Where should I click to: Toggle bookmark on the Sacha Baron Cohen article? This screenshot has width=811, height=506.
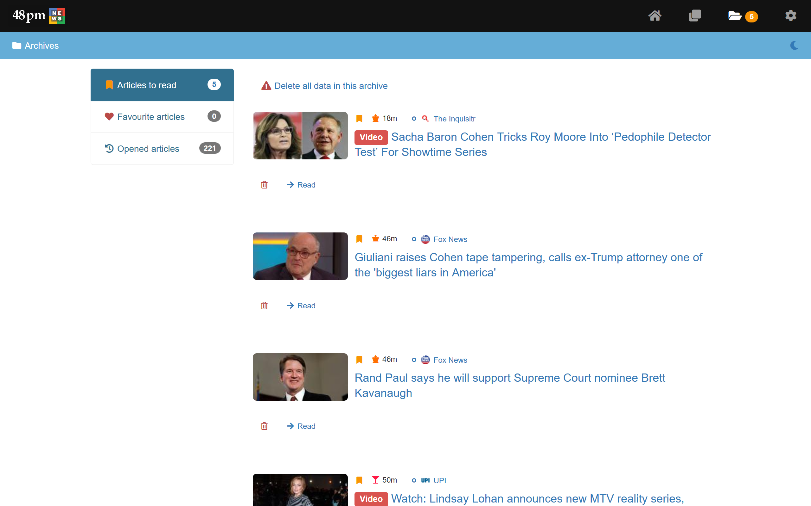click(x=359, y=119)
